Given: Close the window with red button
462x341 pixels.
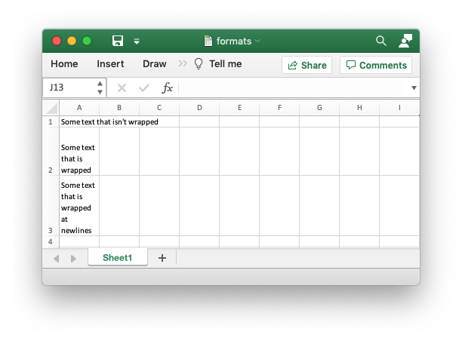Looking at the screenshot, I should click(x=57, y=41).
